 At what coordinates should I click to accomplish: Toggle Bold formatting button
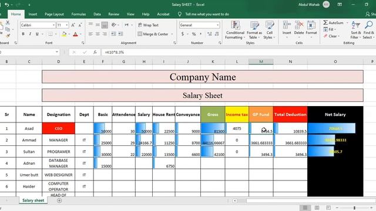tap(23, 34)
